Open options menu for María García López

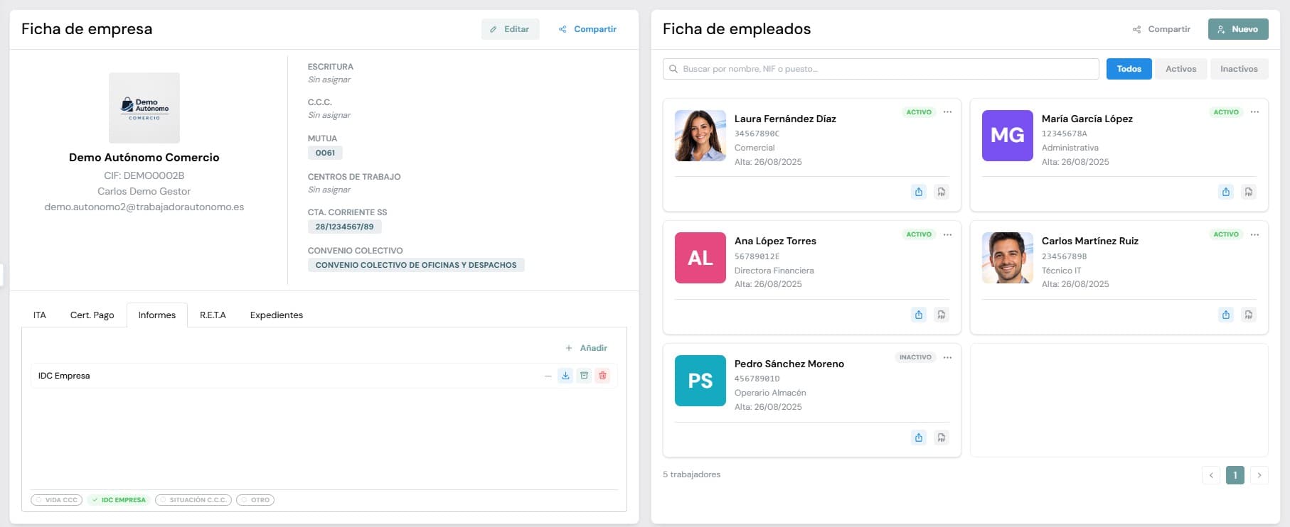click(1254, 112)
